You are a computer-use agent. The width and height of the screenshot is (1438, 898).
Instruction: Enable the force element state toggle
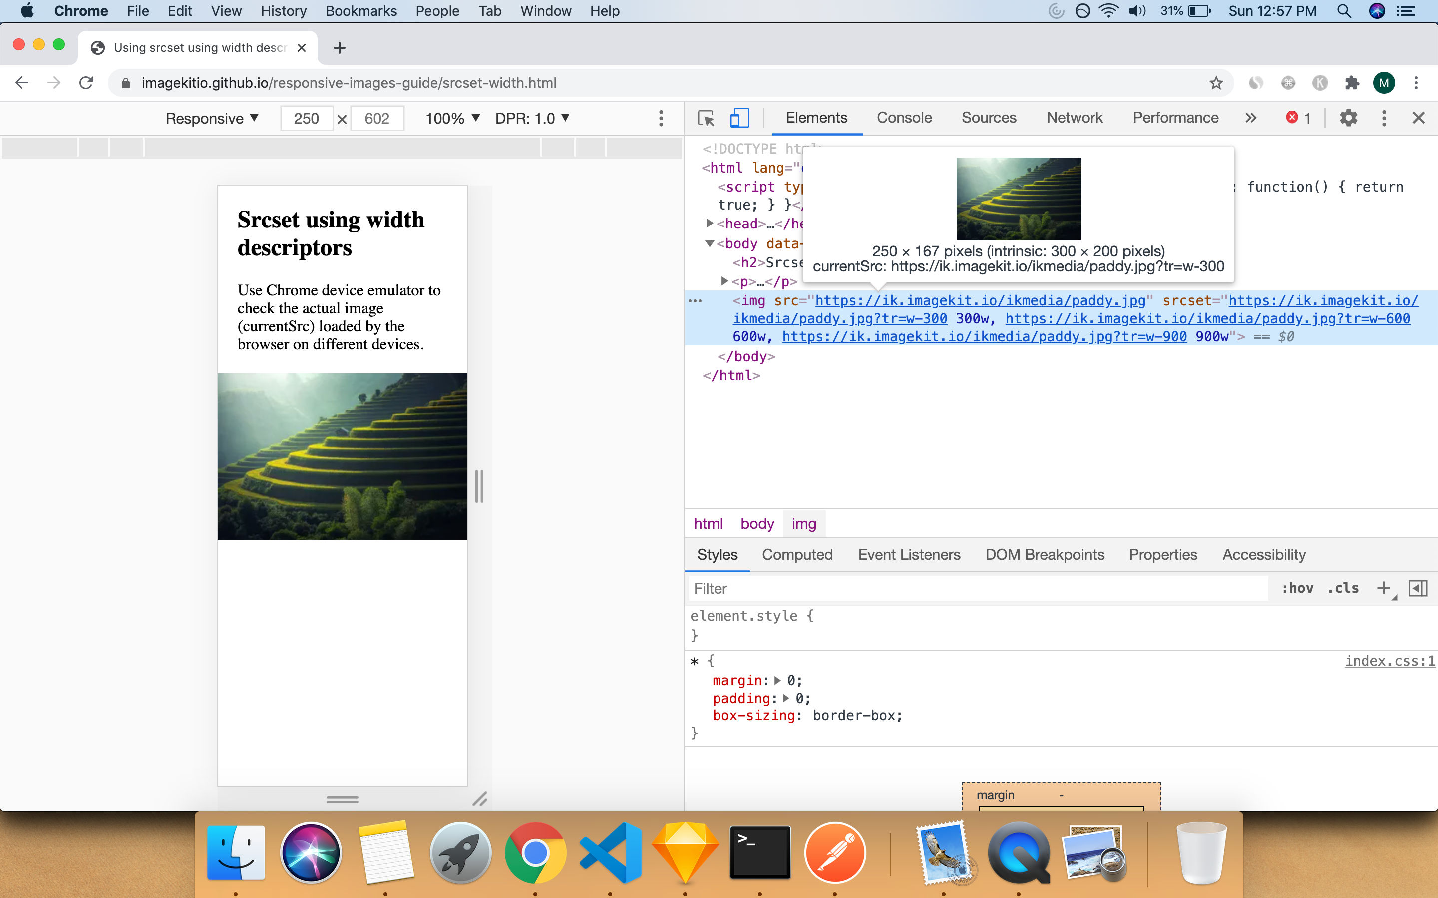click(1297, 589)
